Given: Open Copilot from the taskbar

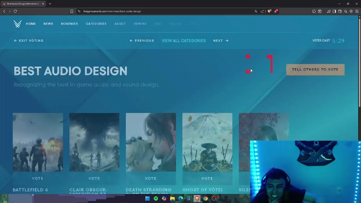Looking at the screenshot, I should click(164, 198).
